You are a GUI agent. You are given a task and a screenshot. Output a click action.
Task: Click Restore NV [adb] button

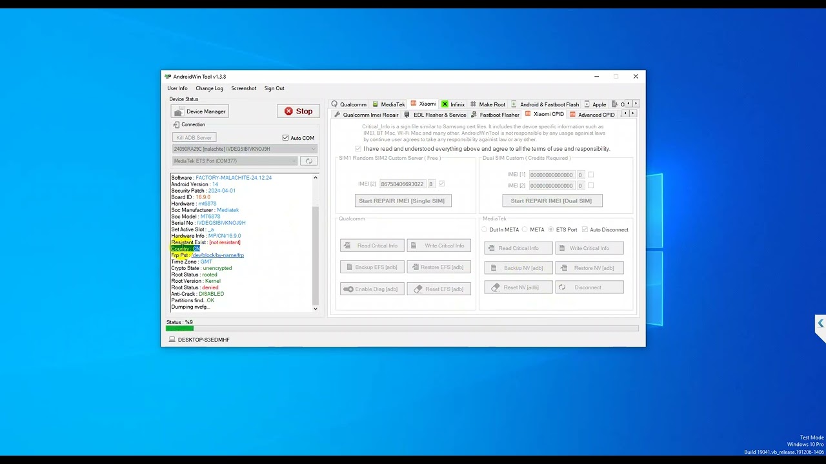[590, 268]
